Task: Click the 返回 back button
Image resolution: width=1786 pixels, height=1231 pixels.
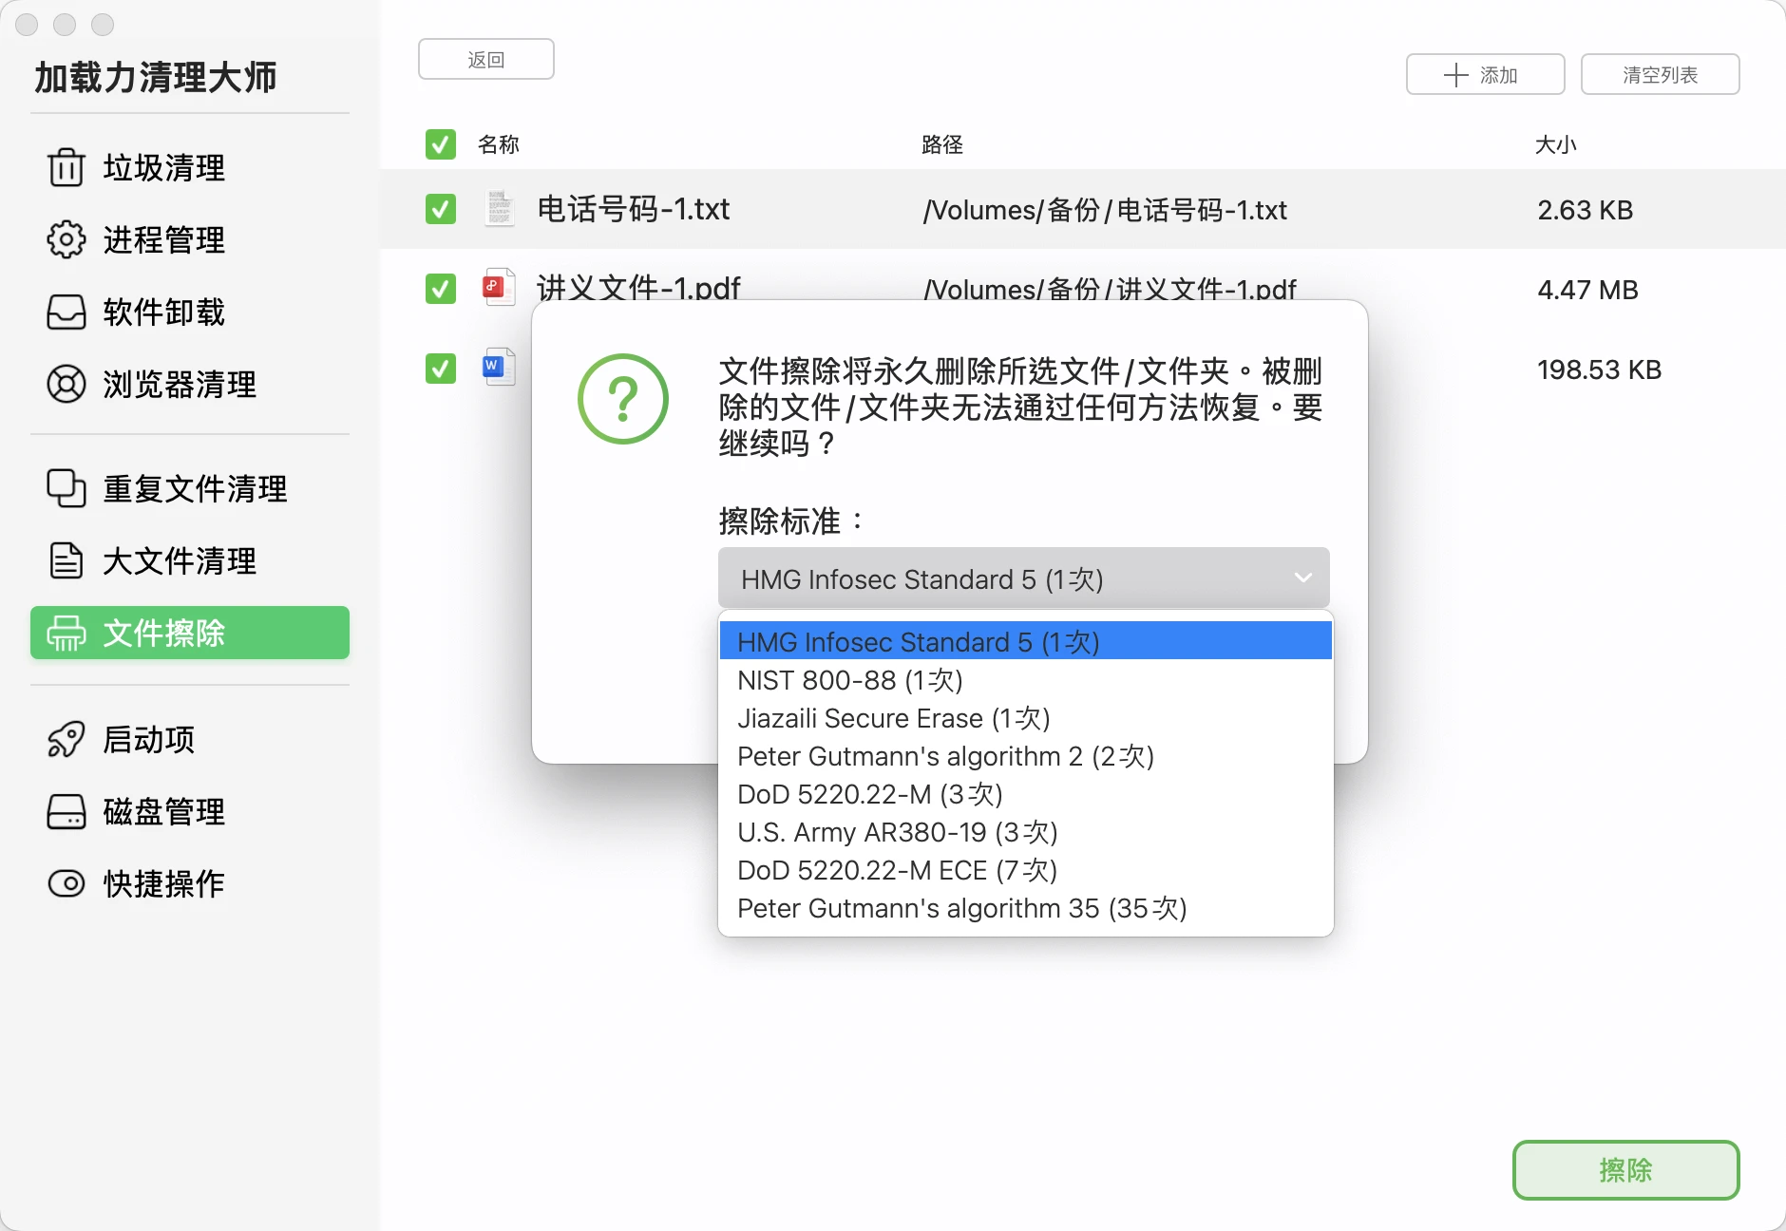Action: [x=485, y=58]
